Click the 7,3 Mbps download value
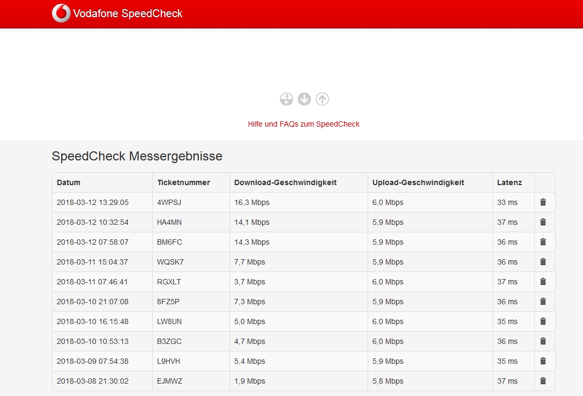This screenshot has height=396, width=583. (250, 302)
